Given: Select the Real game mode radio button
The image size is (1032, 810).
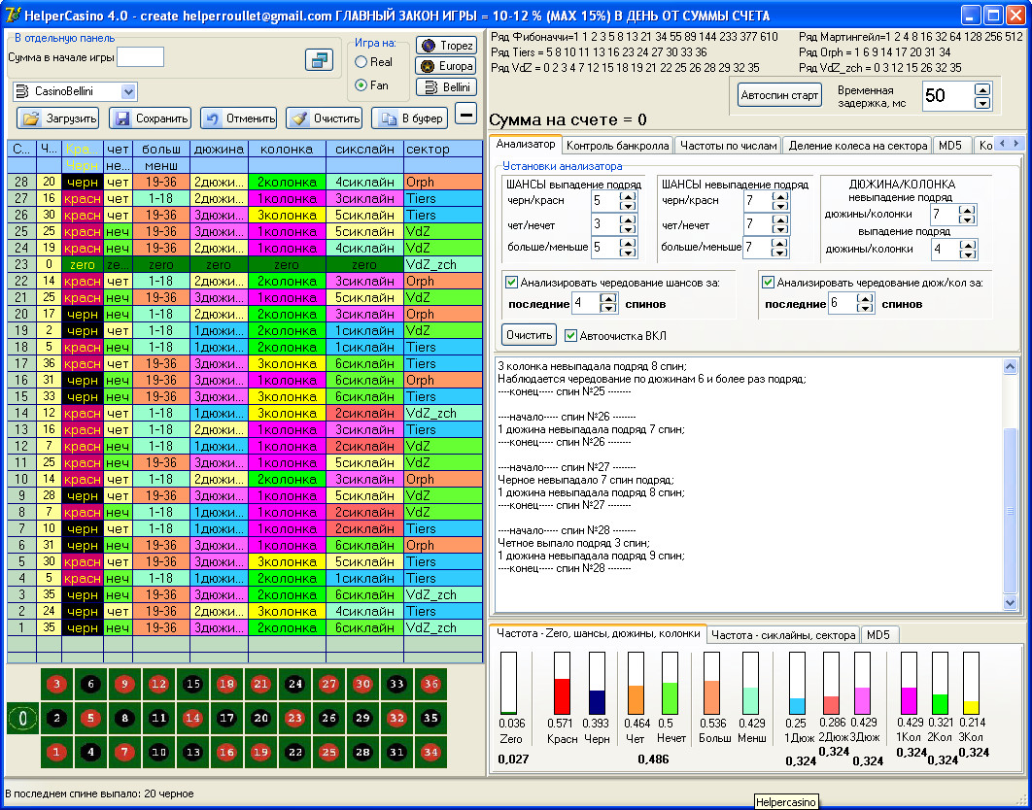Looking at the screenshot, I should (x=361, y=62).
